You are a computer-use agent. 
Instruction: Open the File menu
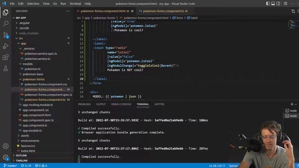pos(12,4)
